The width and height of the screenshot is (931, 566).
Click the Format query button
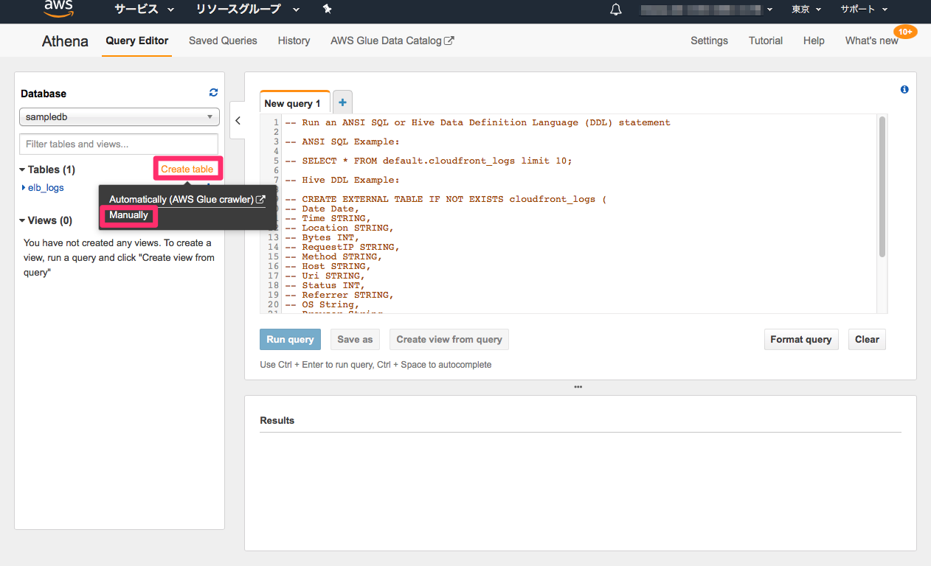[x=800, y=339]
